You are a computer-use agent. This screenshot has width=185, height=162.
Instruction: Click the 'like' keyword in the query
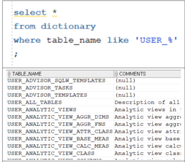(x=118, y=40)
